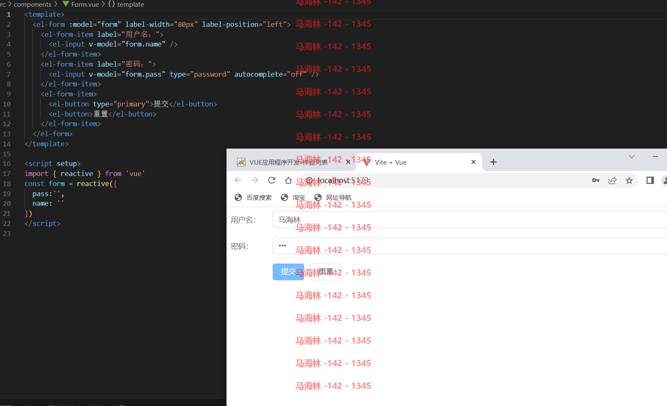
Task: Click code line number 16
Action: click(7, 163)
